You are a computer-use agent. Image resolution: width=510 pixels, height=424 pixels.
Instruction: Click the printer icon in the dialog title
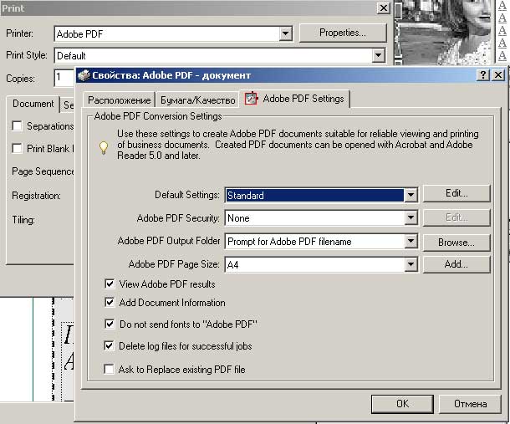(84, 75)
